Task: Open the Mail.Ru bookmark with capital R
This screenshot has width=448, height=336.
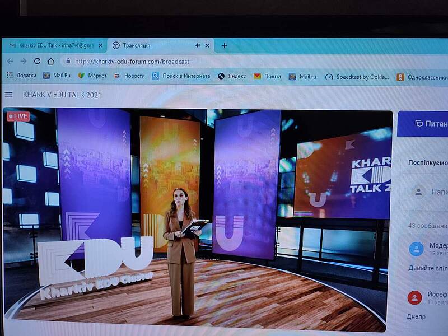Action: [57, 76]
